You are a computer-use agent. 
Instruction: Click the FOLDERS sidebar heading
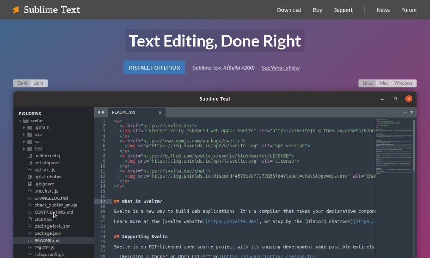[30, 114]
